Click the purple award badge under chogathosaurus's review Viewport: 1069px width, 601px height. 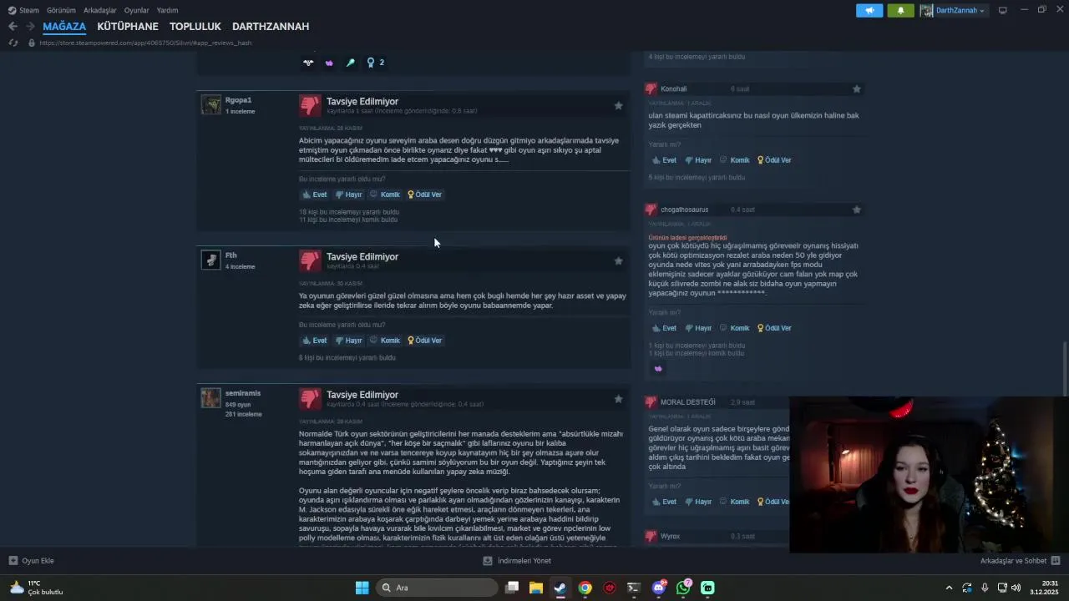pos(658,368)
